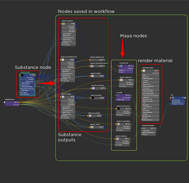Click the red Out Color port on aiStandardSurface1
Image resolution: width=189 pixels, height=183 pixels.
pos(160,73)
